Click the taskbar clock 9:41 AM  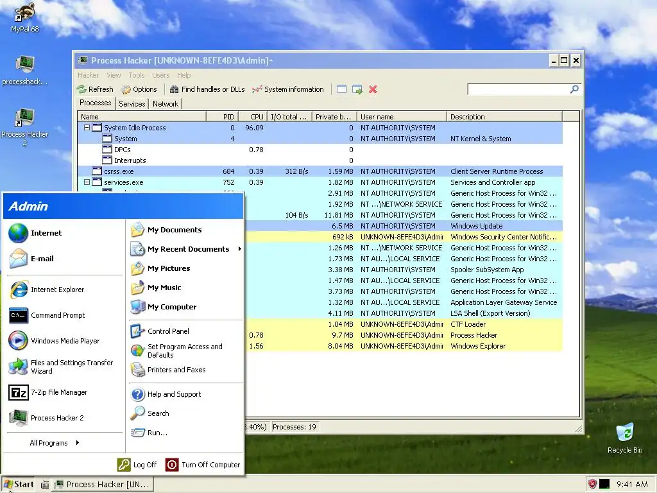(632, 484)
